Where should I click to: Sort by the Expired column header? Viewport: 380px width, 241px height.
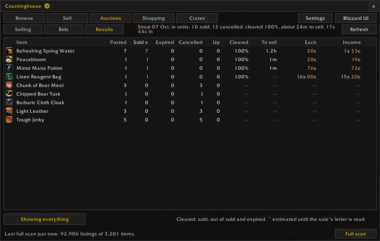click(165, 42)
